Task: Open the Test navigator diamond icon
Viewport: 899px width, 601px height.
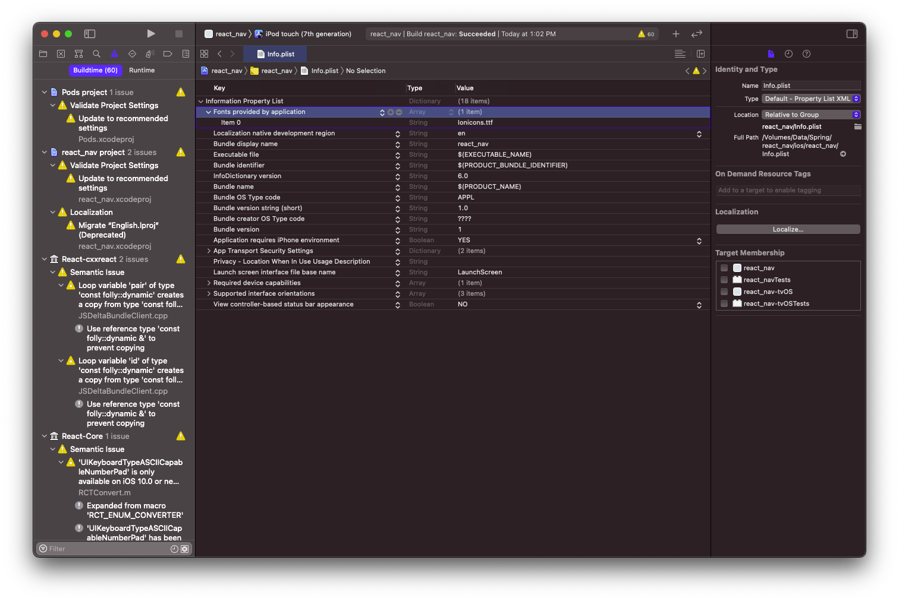Action: coord(132,54)
